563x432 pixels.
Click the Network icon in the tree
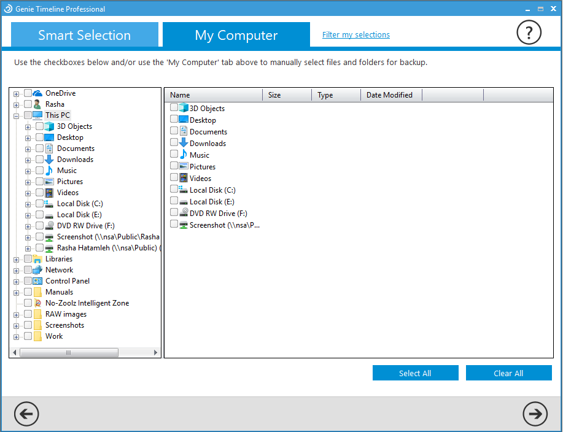pyautogui.click(x=36, y=269)
